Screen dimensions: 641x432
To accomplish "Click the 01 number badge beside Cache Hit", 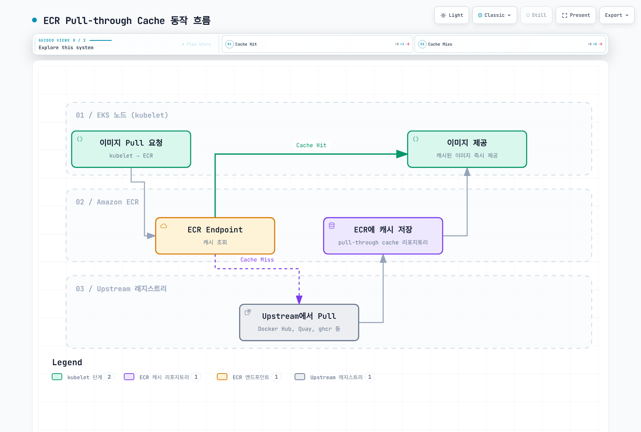I will (230, 44).
